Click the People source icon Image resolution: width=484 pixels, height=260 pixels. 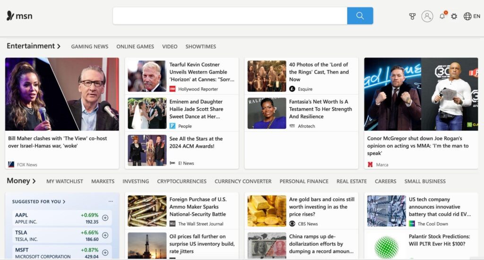[x=173, y=126]
